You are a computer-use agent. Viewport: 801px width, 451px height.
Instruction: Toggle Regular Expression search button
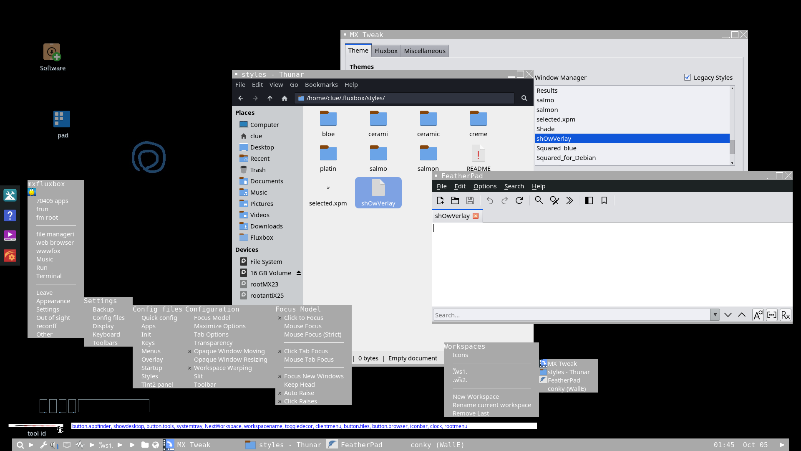click(786, 315)
